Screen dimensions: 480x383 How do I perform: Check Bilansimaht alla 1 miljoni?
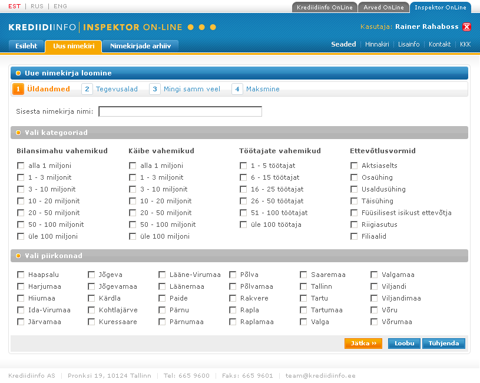(21, 166)
